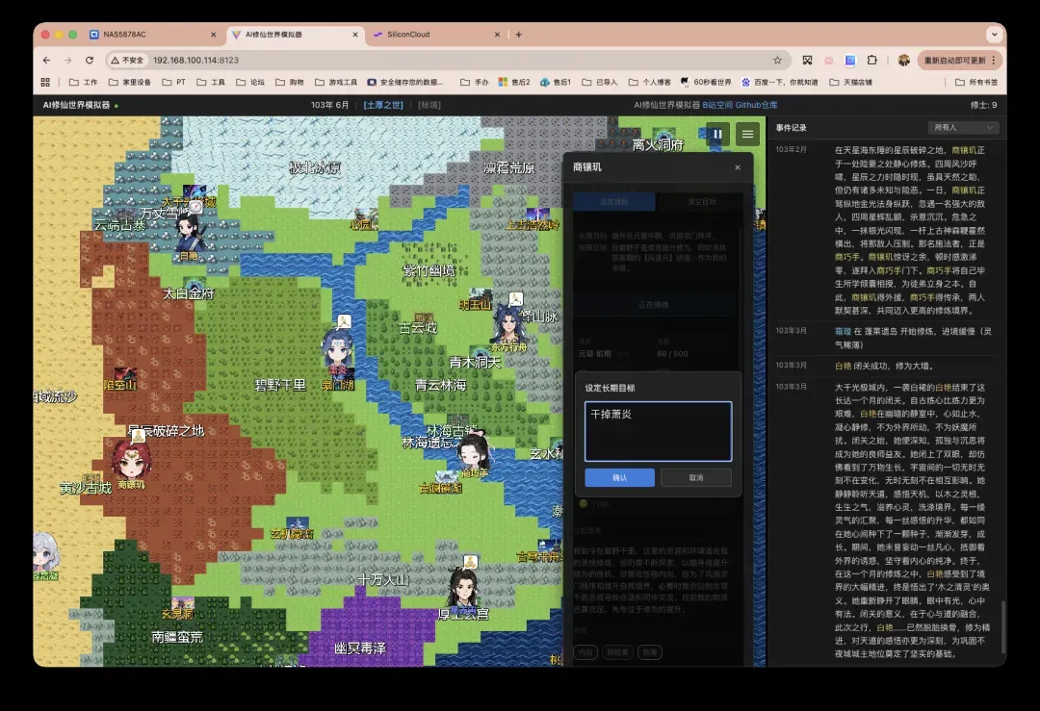Click the 设定长期目标 text input field
This screenshot has height=711, width=1040.
pos(658,430)
